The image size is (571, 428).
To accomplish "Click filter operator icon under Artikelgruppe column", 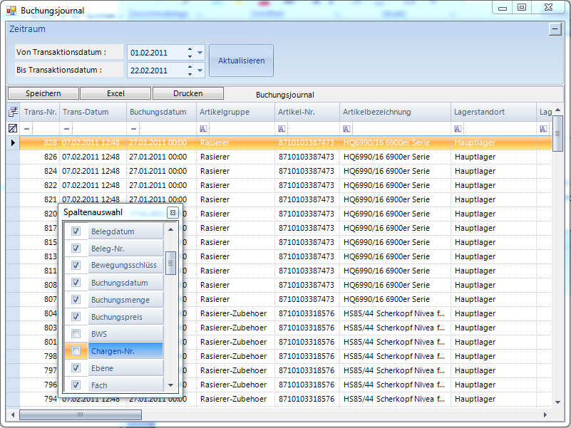I will point(204,129).
